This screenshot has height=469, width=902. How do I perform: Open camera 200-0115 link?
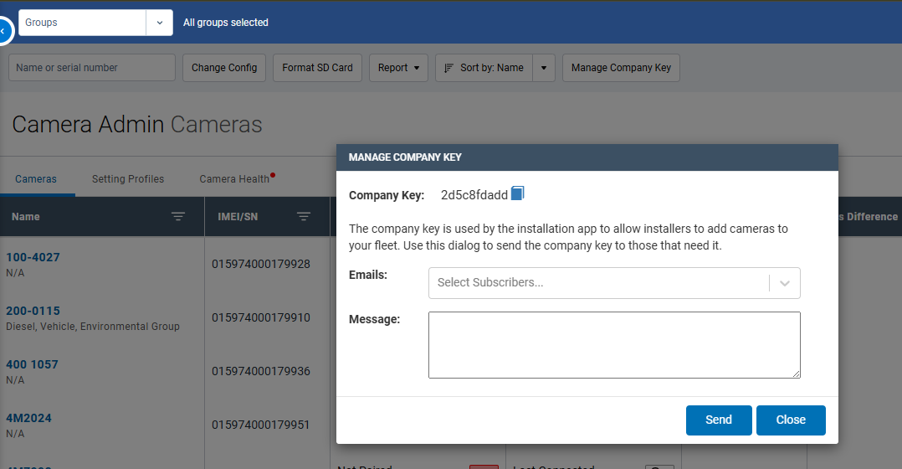[33, 311]
